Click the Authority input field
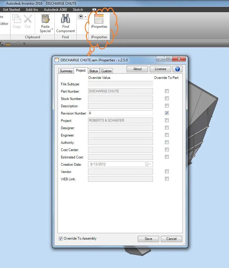This screenshot has height=268, width=229. click(x=120, y=142)
